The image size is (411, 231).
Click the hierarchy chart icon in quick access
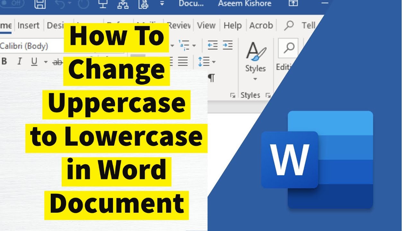click(123, 4)
